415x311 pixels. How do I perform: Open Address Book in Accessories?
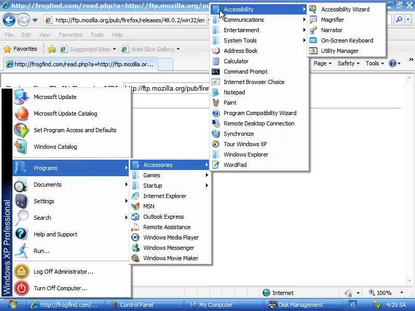[x=259, y=51]
